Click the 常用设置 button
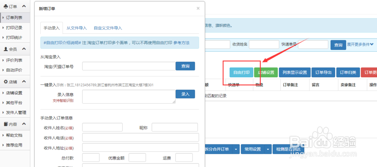 coord(253,149)
